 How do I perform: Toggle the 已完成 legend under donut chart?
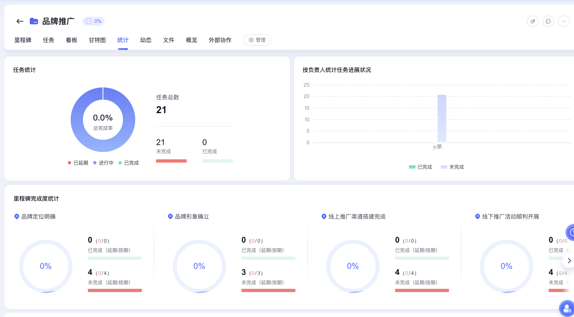pyautogui.click(x=129, y=163)
